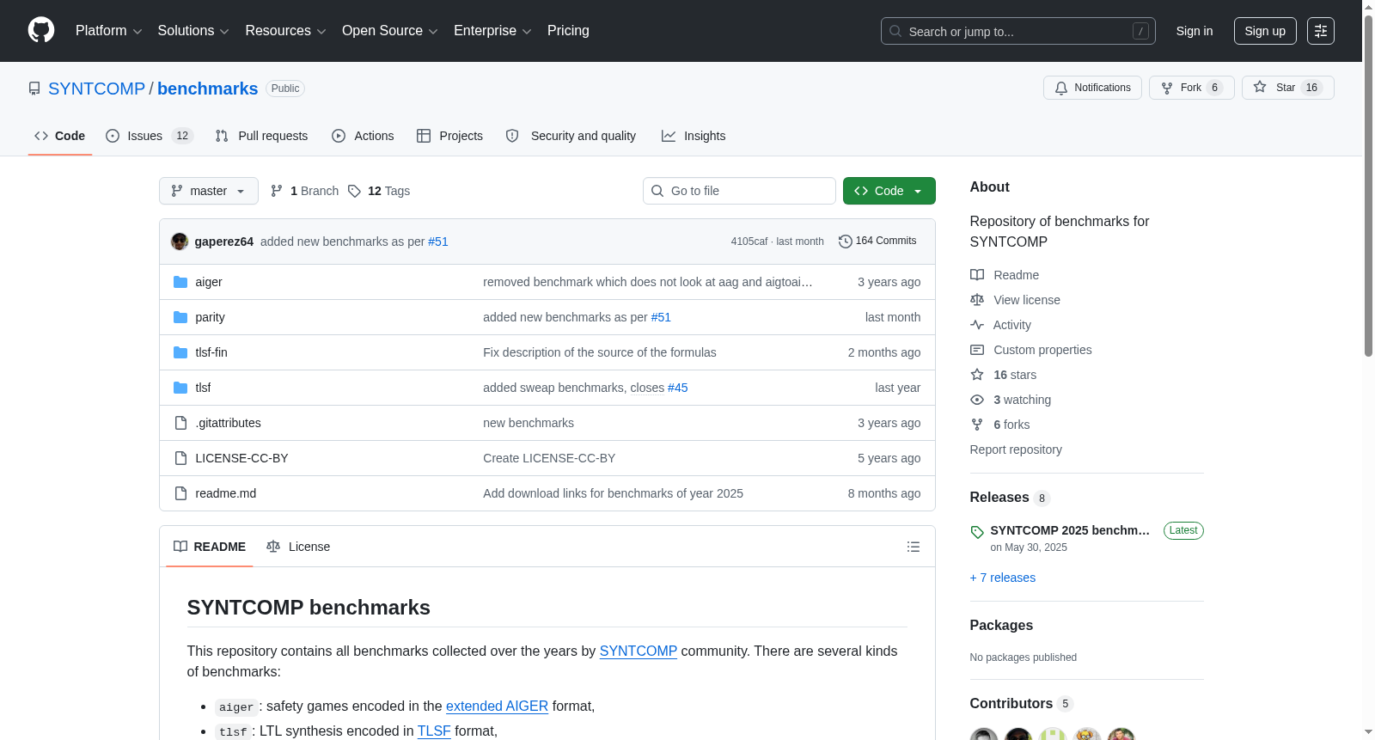1375x740 pixels.
Task: Expand the Solutions menu
Action: [193, 31]
